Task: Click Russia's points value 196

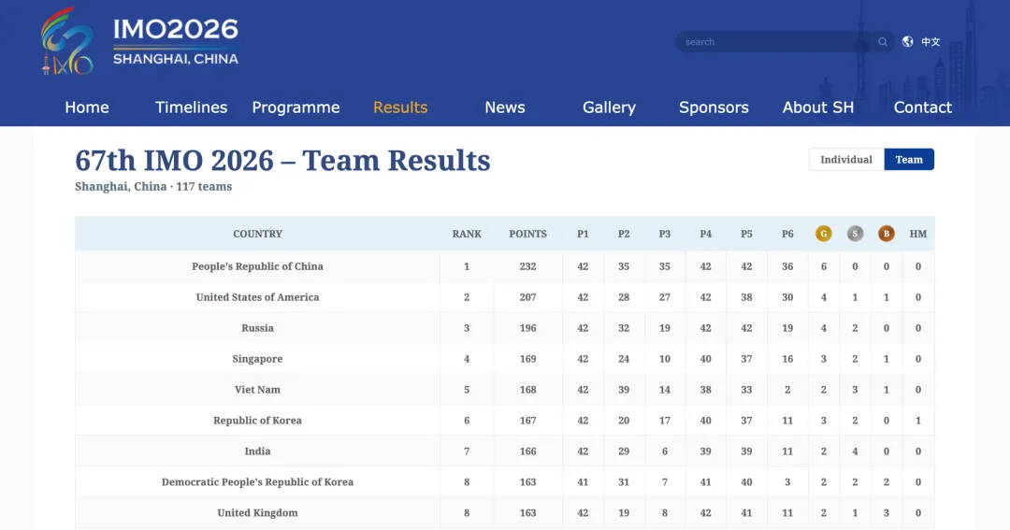Action: click(x=527, y=328)
